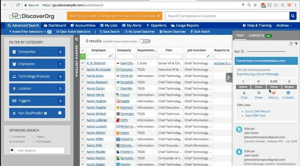Open feed filter funnel icon

click(296, 44)
